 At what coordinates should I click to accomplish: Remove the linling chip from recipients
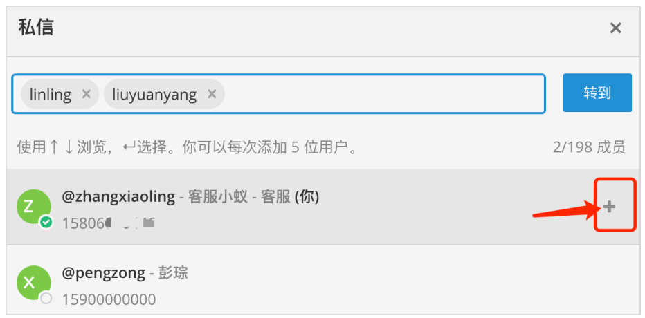[x=86, y=94]
